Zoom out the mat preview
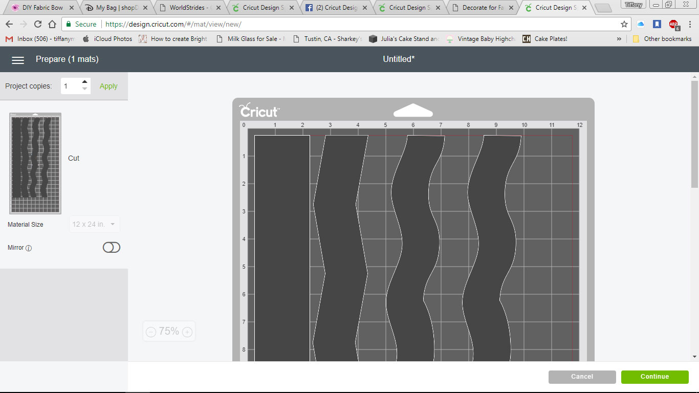This screenshot has width=699, height=393. coord(151,332)
